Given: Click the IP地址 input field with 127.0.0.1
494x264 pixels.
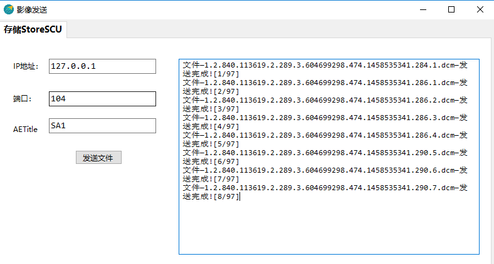Looking at the screenshot, I should 102,66.
